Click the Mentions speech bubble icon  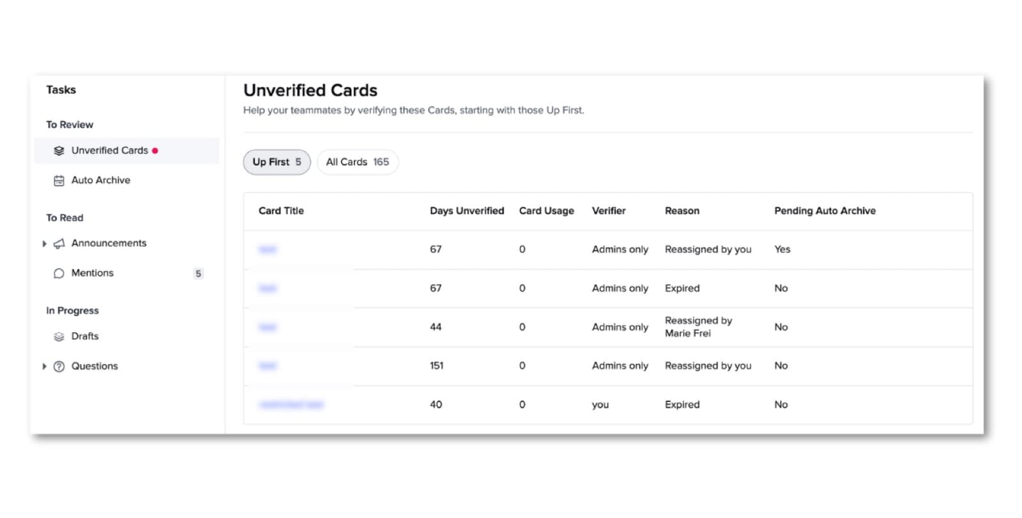coord(59,273)
